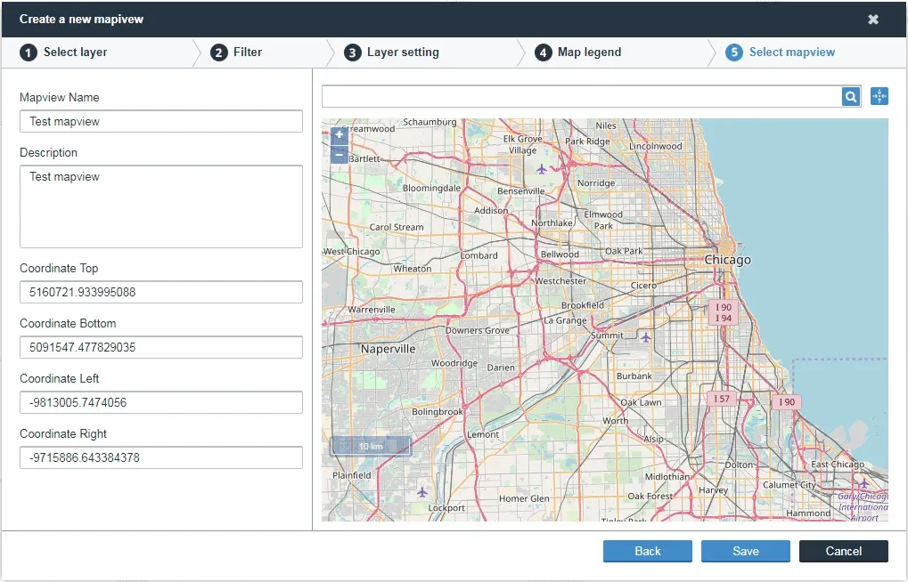Focus the Coordinate Left field

[161, 402]
